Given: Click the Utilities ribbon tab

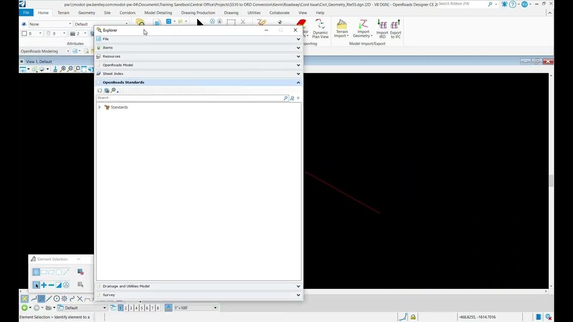Looking at the screenshot, I should click(x=254, y=13).
